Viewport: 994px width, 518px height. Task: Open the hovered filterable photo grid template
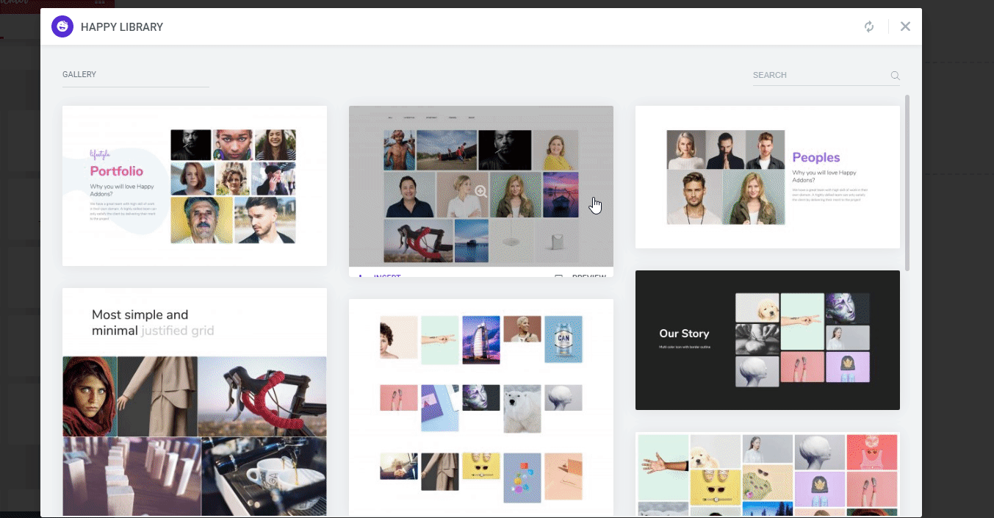[481, 186]
